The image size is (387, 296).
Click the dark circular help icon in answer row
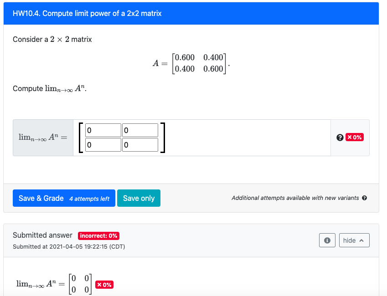tap(340, 137)
